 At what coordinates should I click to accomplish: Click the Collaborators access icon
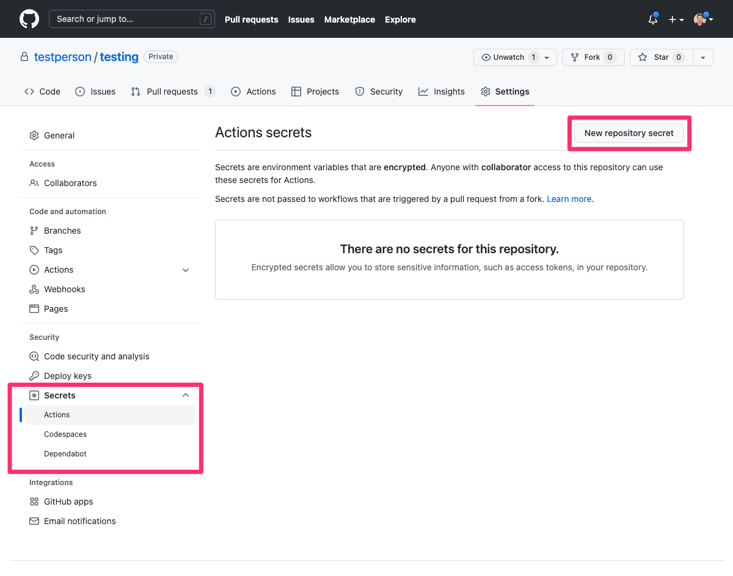point(34,182)
